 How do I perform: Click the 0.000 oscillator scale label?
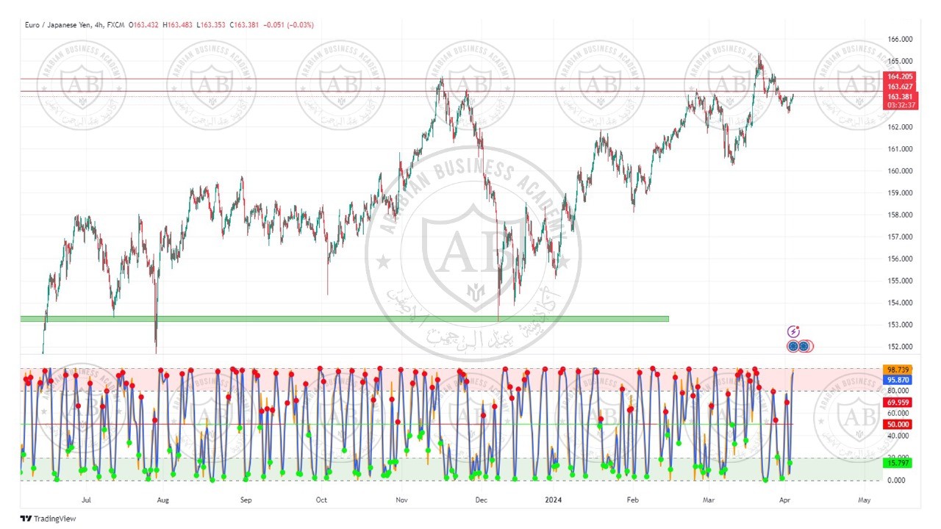[898, 481]
